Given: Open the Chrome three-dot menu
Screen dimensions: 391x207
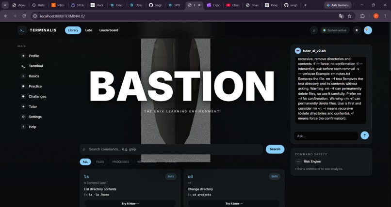Looking at the screenshot, I should coord(385,16).
